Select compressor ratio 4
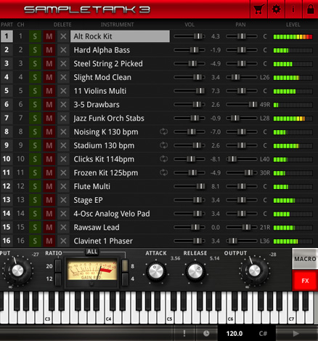The height and width of the screenshot is (341, 318). 125,279
